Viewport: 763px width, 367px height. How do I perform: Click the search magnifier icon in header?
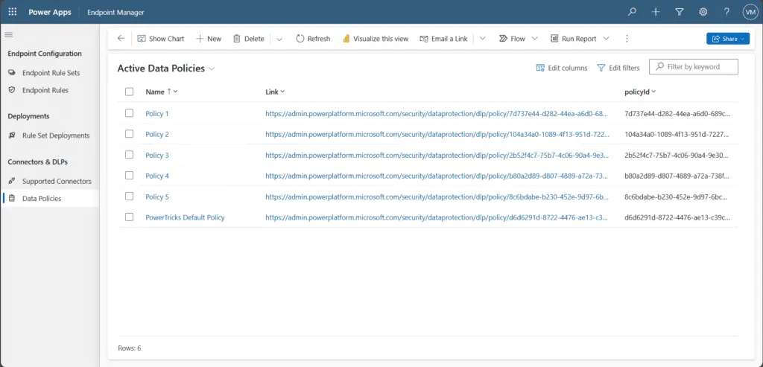coord(632,12)
